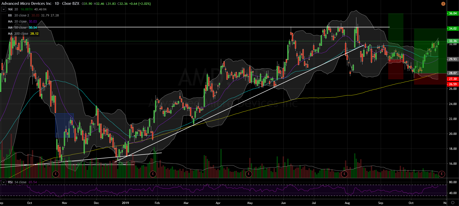Click earnings marker E near February 2019
Screen dimensions: 459x206
coord(153,174)
